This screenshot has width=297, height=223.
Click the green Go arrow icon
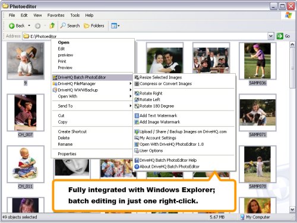pos(280,36)
